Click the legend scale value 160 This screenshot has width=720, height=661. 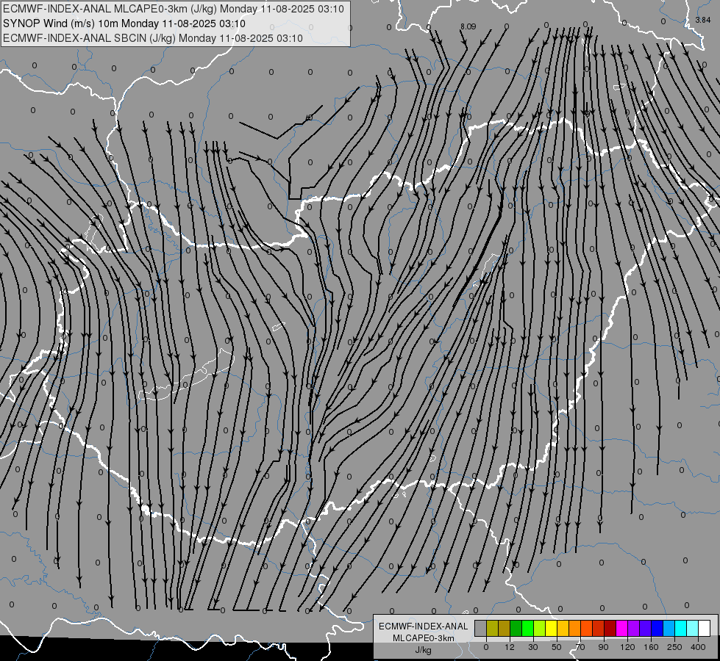pyautogui.click(x=651, y=647)
